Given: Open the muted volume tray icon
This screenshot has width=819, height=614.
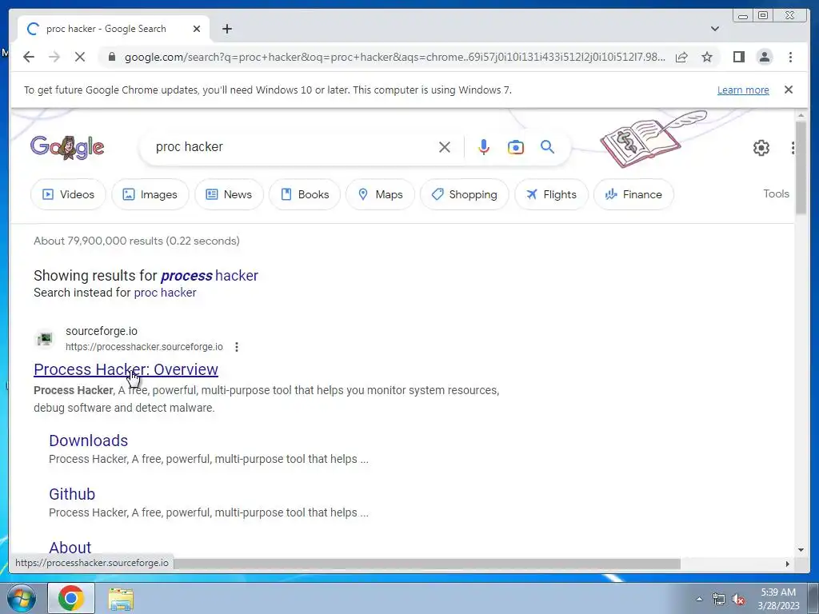Looking at the screenshot, I should [x=738, y=600].
